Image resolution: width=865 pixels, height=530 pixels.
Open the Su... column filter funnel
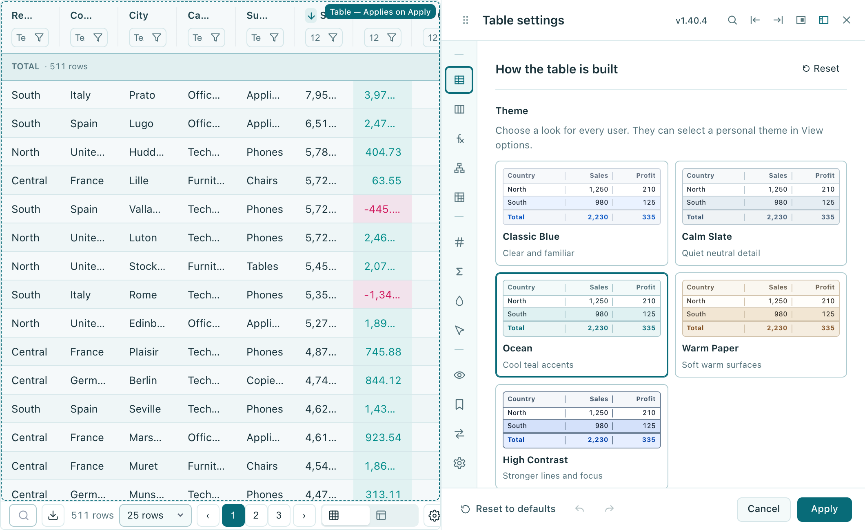274,38
